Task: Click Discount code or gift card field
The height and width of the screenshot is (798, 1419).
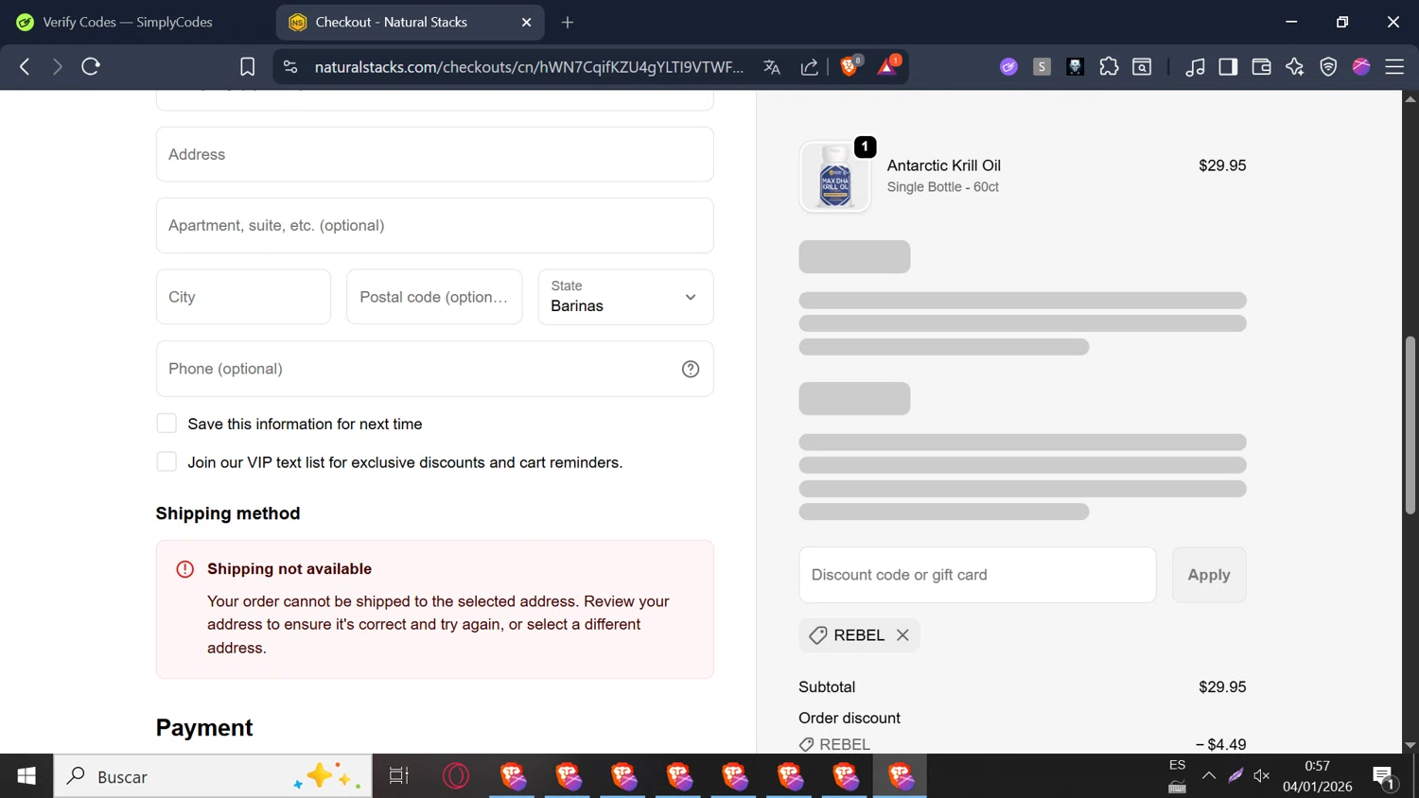Action: (977, 575)
